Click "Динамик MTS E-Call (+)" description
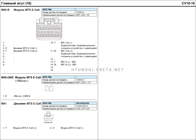The height and width of the screenshot is (140, 196). pyautogui.click(x=25, y=51)
